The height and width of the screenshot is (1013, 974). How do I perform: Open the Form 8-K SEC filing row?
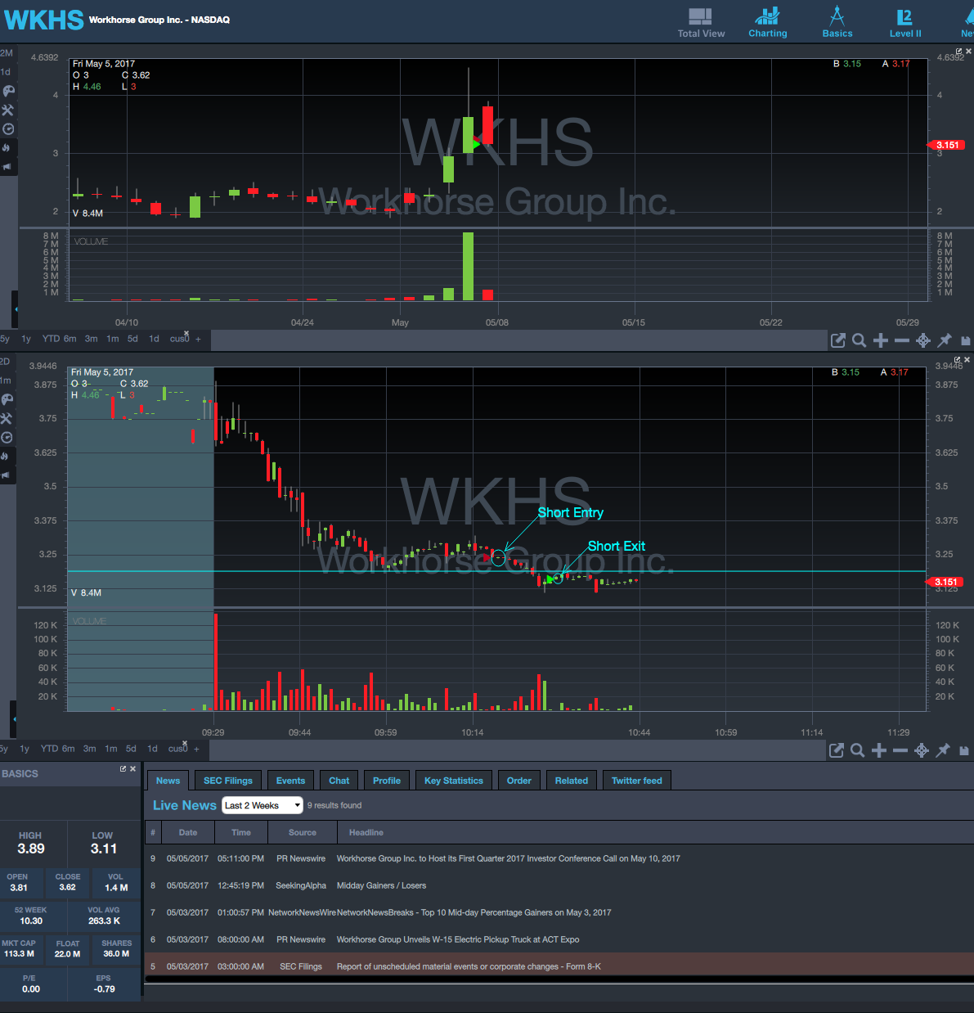pos(559,966)
